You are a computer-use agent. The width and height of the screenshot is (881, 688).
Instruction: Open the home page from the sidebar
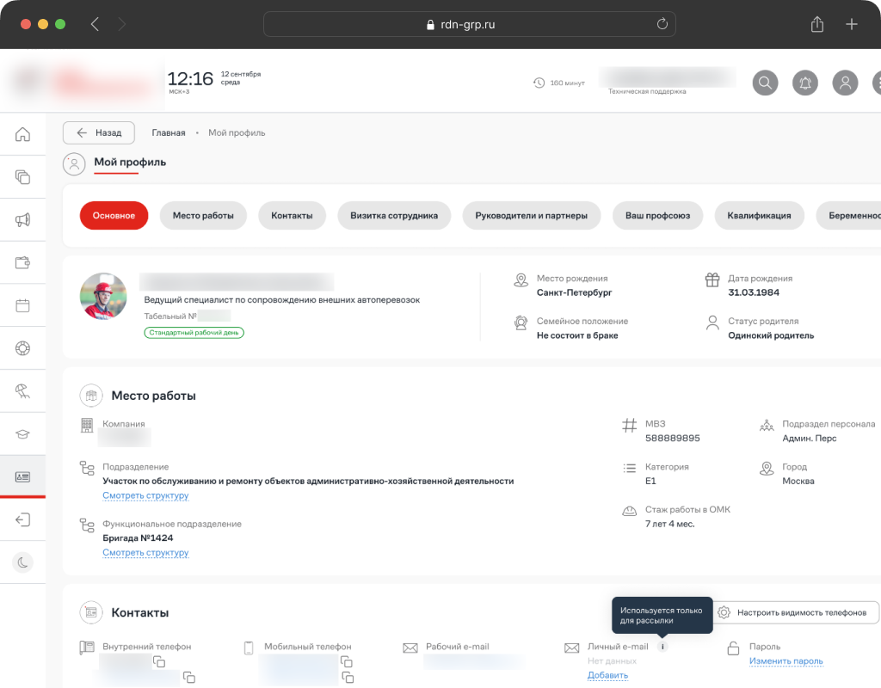click(x=23, y=134)
